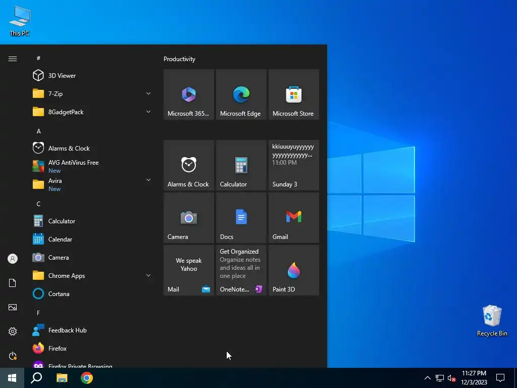Open Alarms & Clock in the app list
Image resolution: width=517 pixels, height=388 pixels.
point(92,148)
